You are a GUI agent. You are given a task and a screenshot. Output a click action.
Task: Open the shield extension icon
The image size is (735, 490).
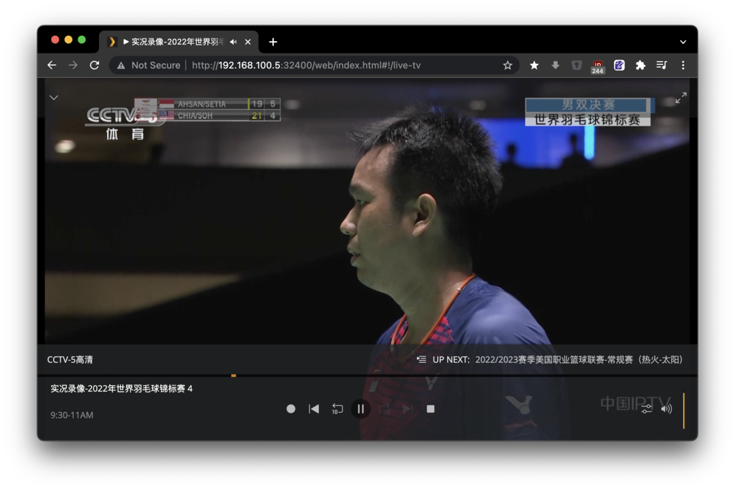click(577, 65)
